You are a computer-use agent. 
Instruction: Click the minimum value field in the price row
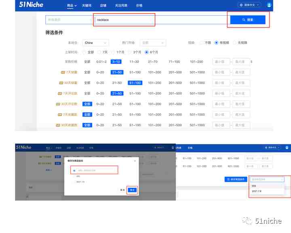coord(221,61)
